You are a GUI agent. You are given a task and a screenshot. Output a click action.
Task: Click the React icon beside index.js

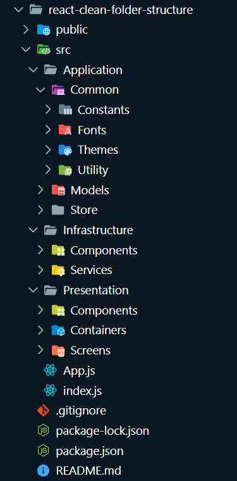(x=51, y=390)
